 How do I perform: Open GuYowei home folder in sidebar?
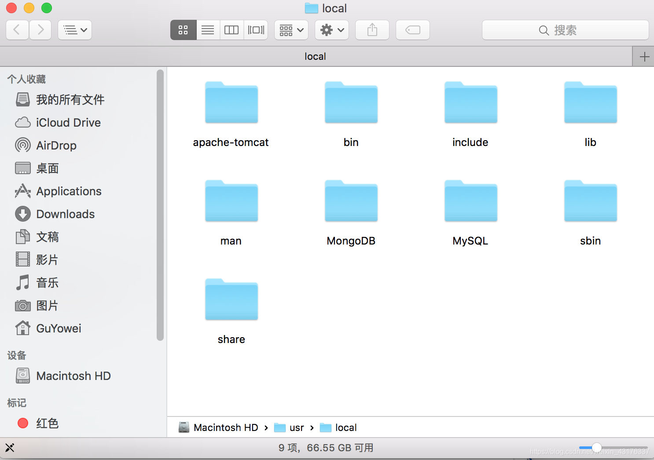59,329
